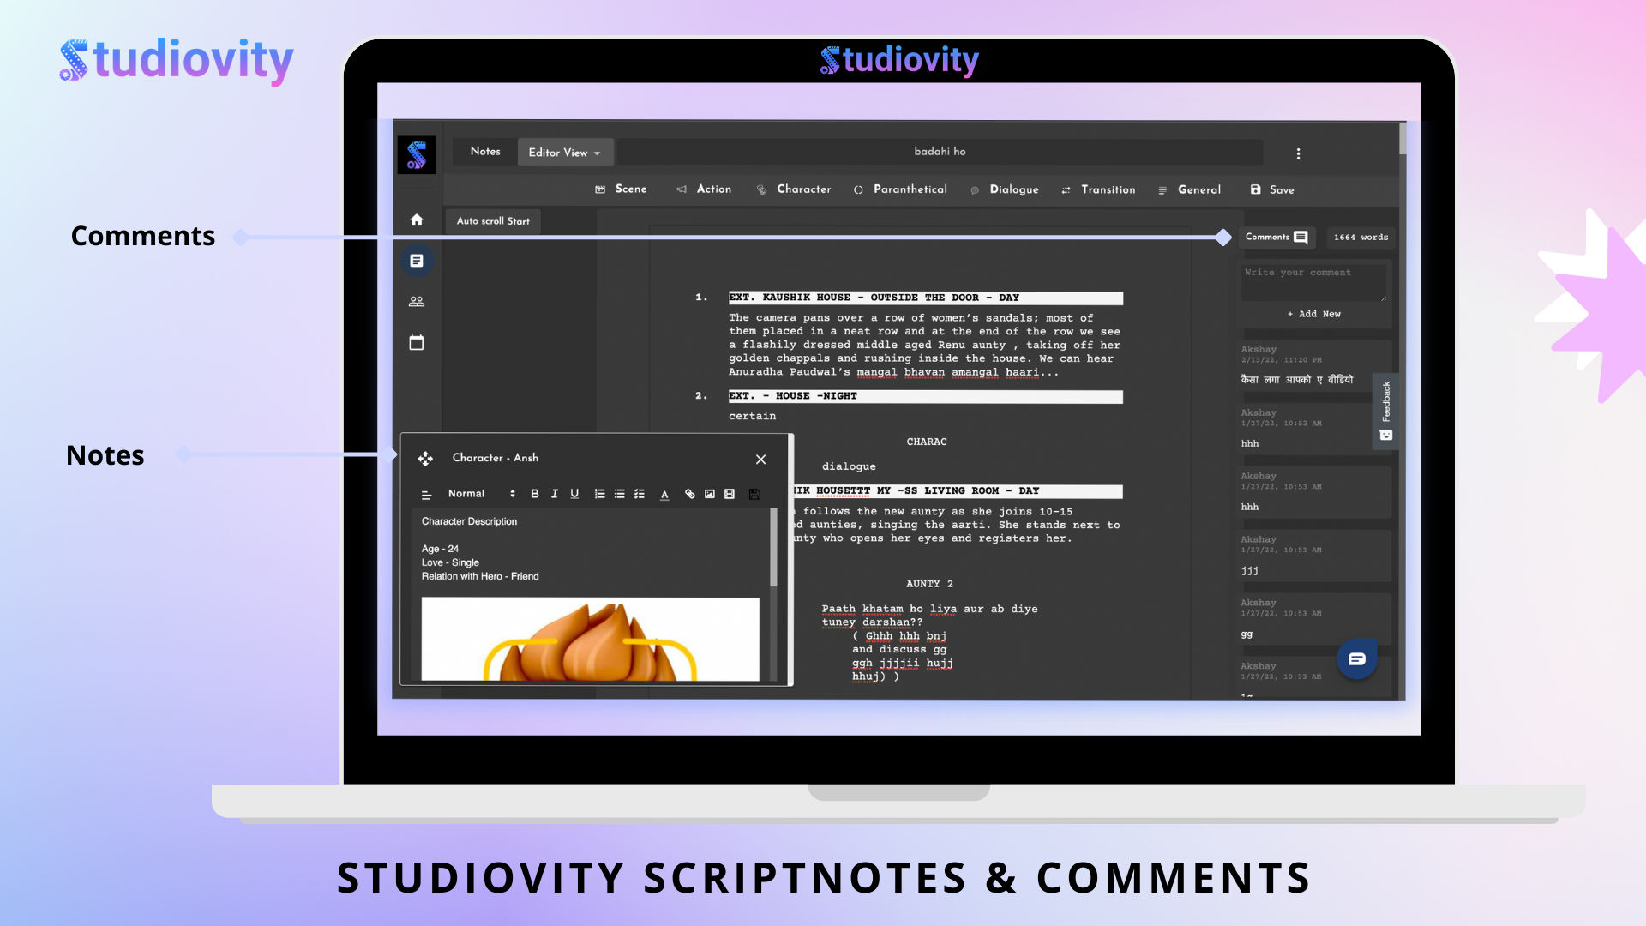Toggle underline formatting in note

coord(574,494)
